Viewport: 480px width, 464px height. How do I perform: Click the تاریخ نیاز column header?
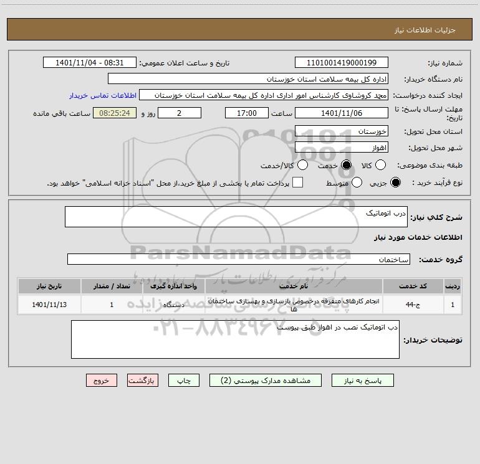(49, 286)
